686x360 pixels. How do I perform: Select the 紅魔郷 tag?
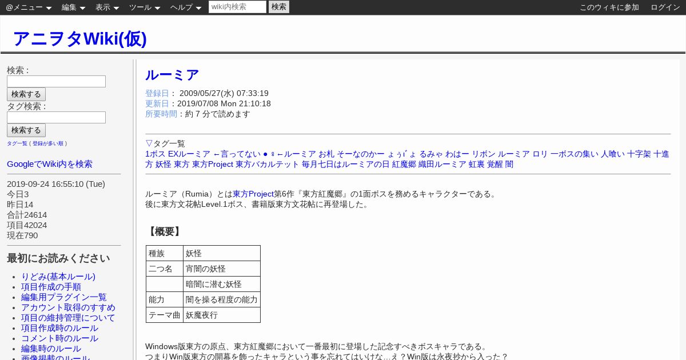tap(404, 164)
